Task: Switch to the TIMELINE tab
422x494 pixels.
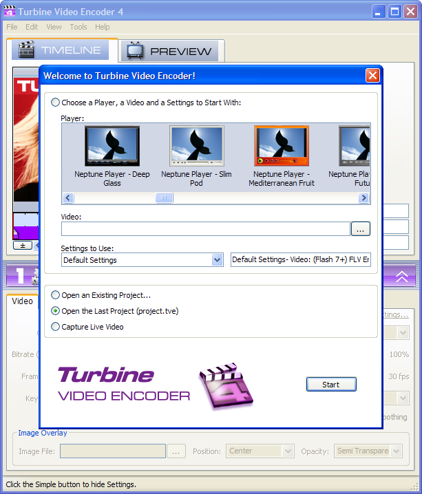Action: tap(60, 50)
